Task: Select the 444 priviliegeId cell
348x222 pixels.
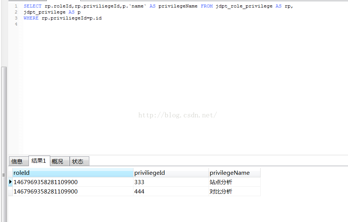Action: tap(171, 191)
